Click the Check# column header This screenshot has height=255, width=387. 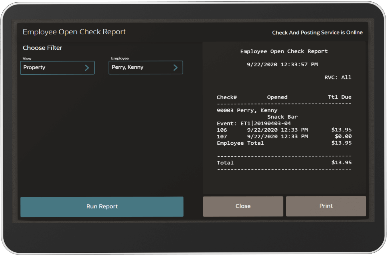pos(227,97)
